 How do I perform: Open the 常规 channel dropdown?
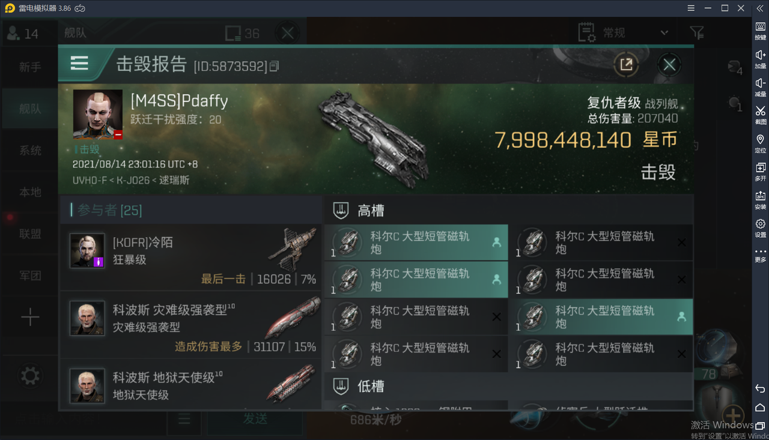(624, 32)
